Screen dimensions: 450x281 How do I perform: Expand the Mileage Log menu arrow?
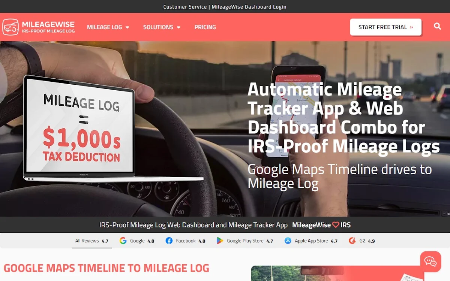127,27
